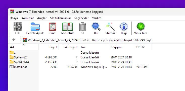
Task: Click the Hedefe Ayıkla folder icon
Action: pyautogui.click(x=35, y=27)
